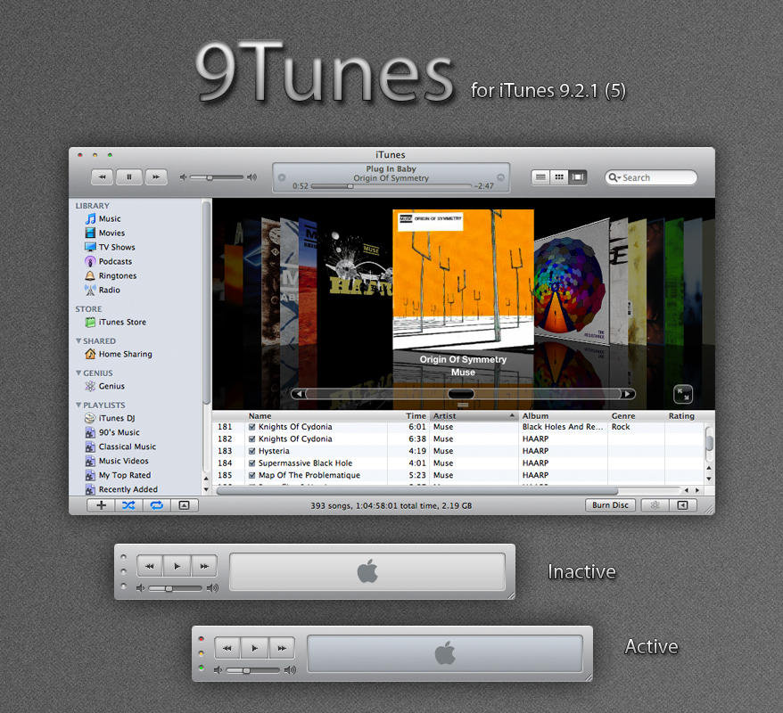
Task: Uncheck Knights Of Cydonia track 182
Action: [252, 439]
